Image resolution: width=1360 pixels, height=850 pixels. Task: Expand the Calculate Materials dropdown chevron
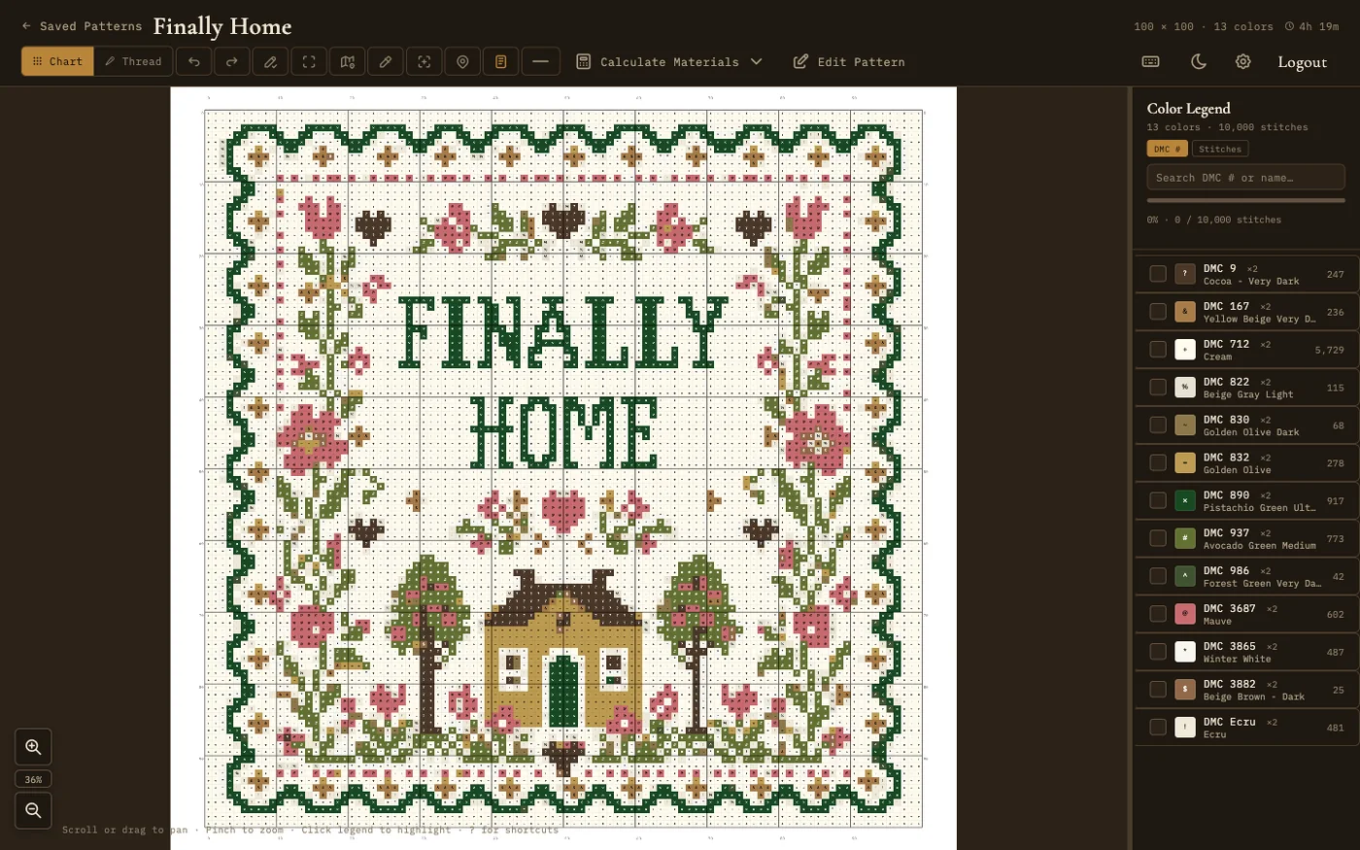(x=757, y=61)
